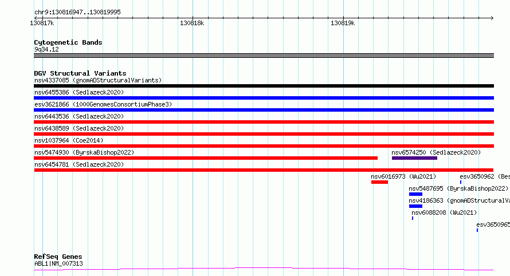Image resolution: width=510 pixels, height=276 pixels.
Task: Select the nsv1037964 Coe2014 label
Action: click(x=69, y=140)
